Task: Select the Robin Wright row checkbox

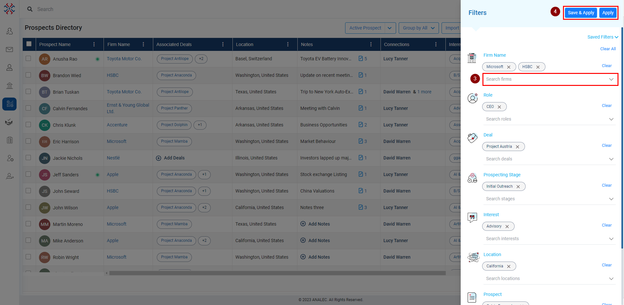Action: click(x=28, y=257)
